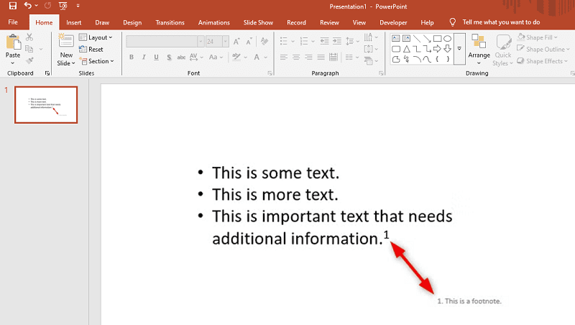
Task: Decrease the font size with the small A
Action: [249, 41]
